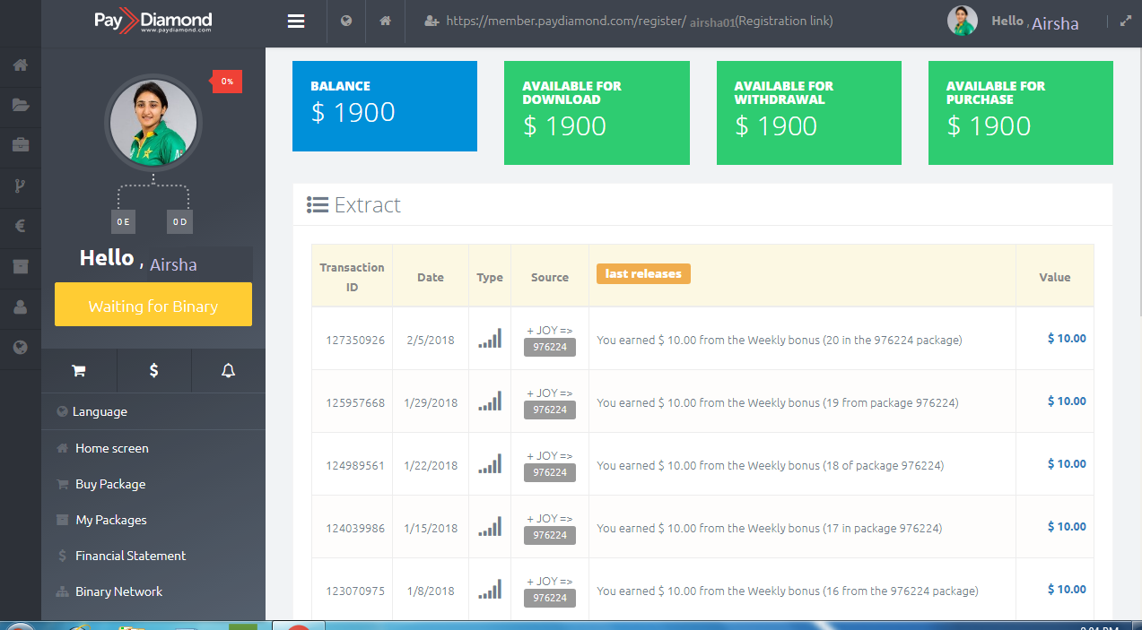The width and height of the screenshot is (1142, 630).
Task: Open the hamburger menu icon
Action: pos(296,22)
